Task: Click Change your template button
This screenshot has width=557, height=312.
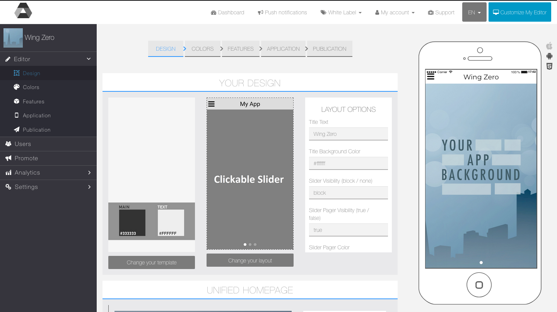Action: click(x=152, y=262)
